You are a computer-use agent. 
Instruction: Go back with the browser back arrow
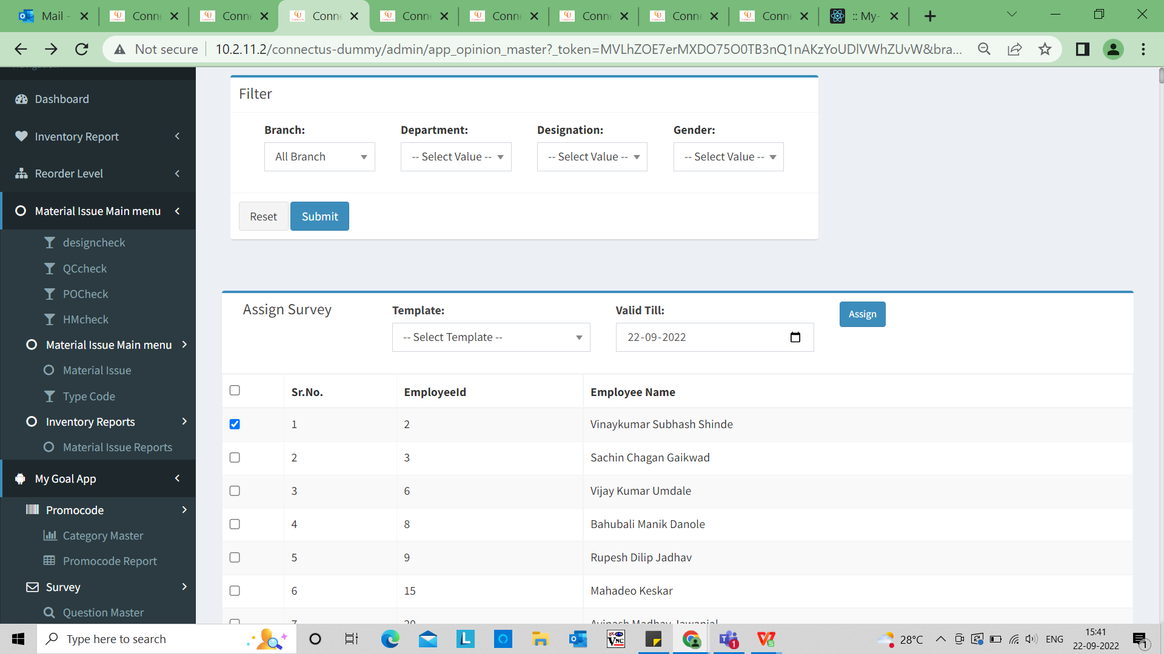[21, 49]
